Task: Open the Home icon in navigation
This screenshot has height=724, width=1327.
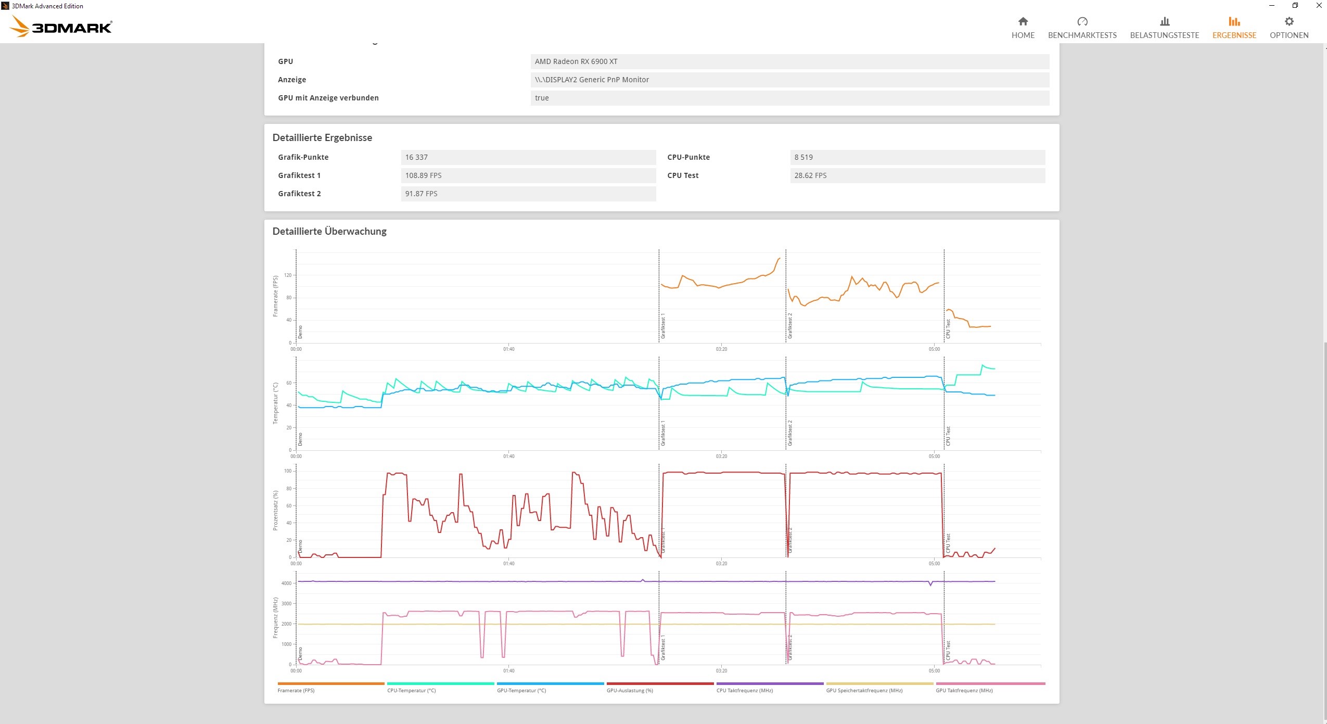Action: (x=1023, y=22)
